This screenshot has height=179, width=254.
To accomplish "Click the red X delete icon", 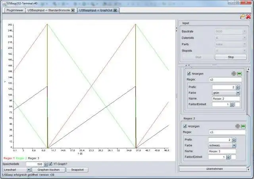I will 248,17.
